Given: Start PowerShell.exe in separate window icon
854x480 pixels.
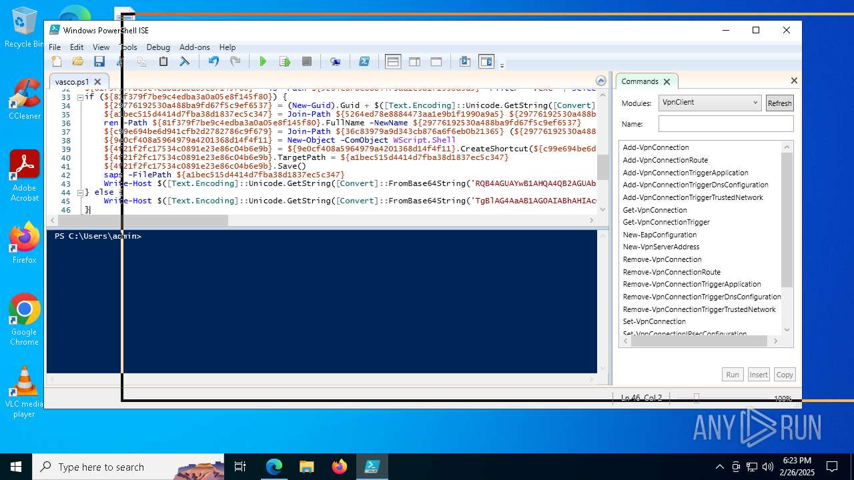Looking at the screenshot, I should (x=364, y=61).
